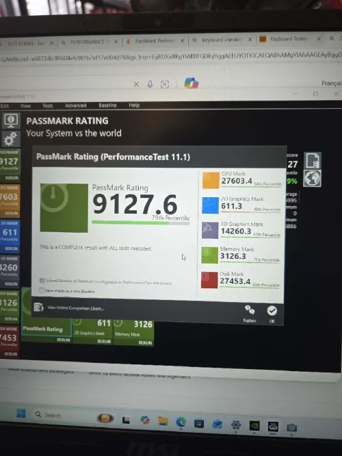Click RERUN under 2D Graphics Mark bottom tile
342x456 pixels.
pos(104,342)
